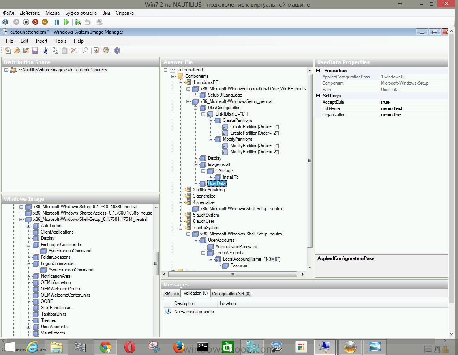Click the Revert undo-arrow icon in the VM toolbar
The height and width of the screenshot is (355, 458).
[87, 22]
